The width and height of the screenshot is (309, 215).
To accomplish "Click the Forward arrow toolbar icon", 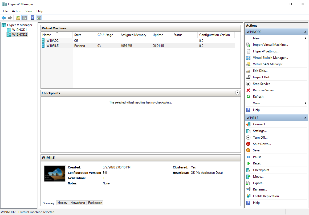I will tap(10, 18).
